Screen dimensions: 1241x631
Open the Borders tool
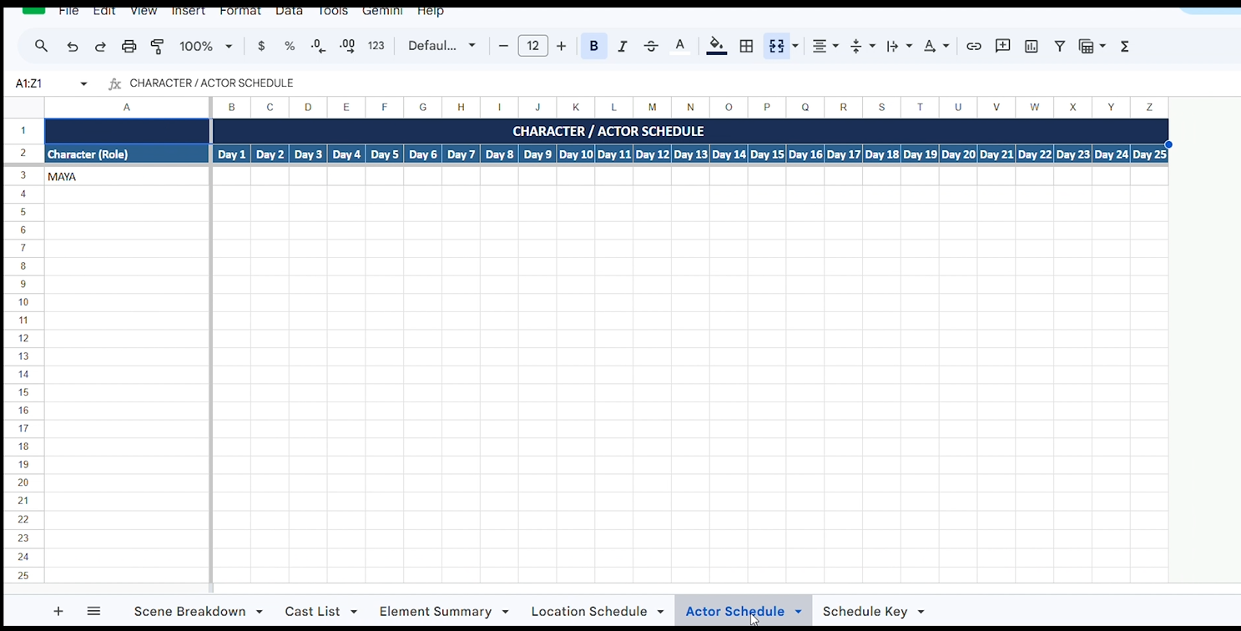pos(746,46)
